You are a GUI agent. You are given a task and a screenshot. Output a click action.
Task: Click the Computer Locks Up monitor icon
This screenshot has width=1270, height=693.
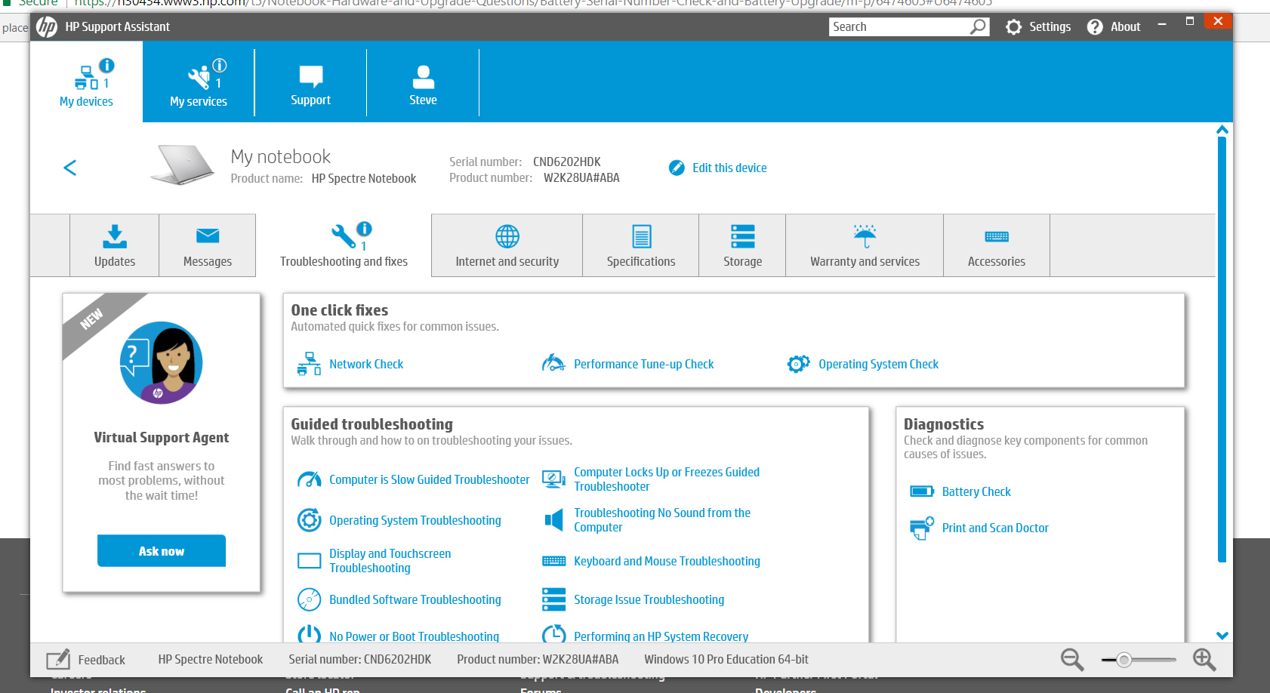point(553,479)
